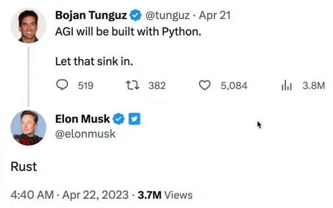Click the Elon Musk display name

click(x=83, y=119)
